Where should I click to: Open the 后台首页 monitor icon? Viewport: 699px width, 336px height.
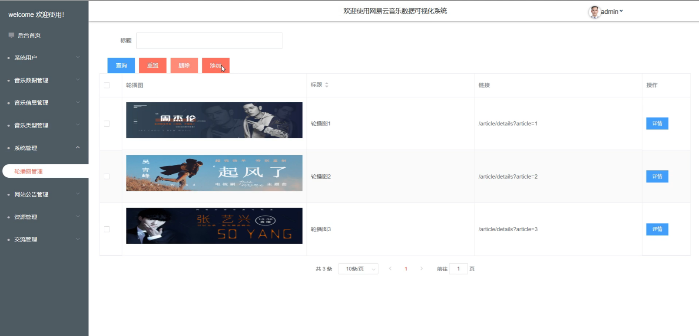(x=11, y=35)
